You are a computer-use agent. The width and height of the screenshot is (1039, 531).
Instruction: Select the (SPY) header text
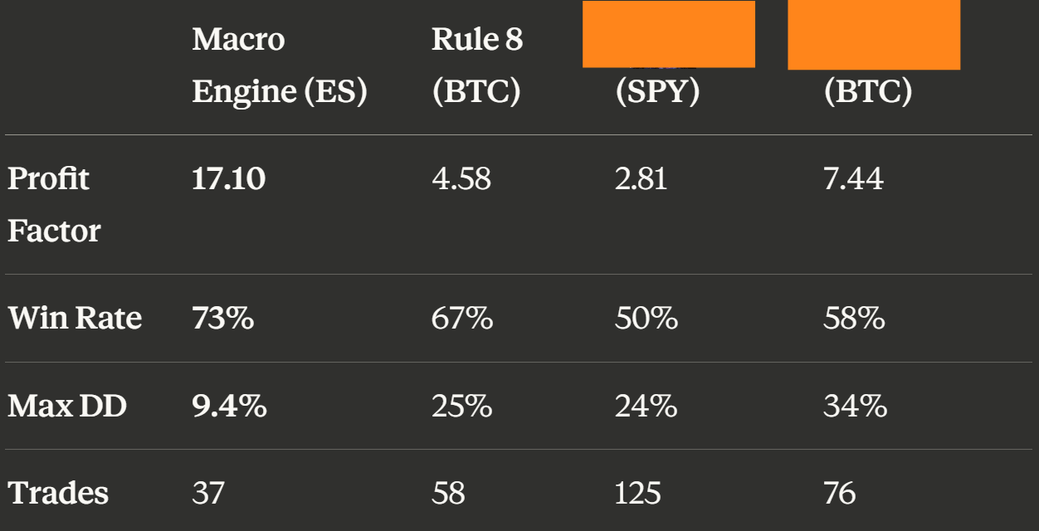(657, 92)
